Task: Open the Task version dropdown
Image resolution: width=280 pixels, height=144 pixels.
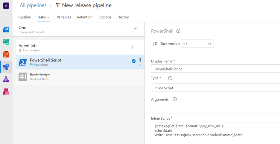Action: pyautogui.click(x=197, y=43)
